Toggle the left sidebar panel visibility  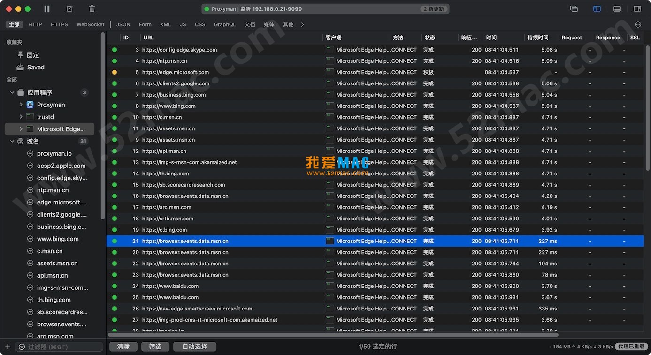click(x=597, y=9)
